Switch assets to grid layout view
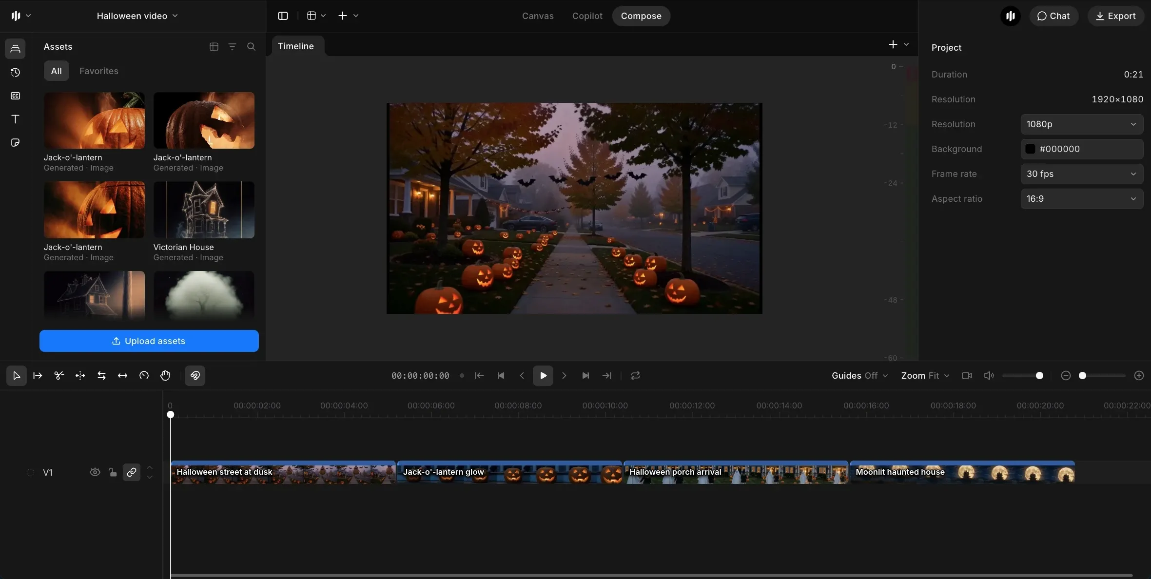1151x579 pixels. pos(214,47)
